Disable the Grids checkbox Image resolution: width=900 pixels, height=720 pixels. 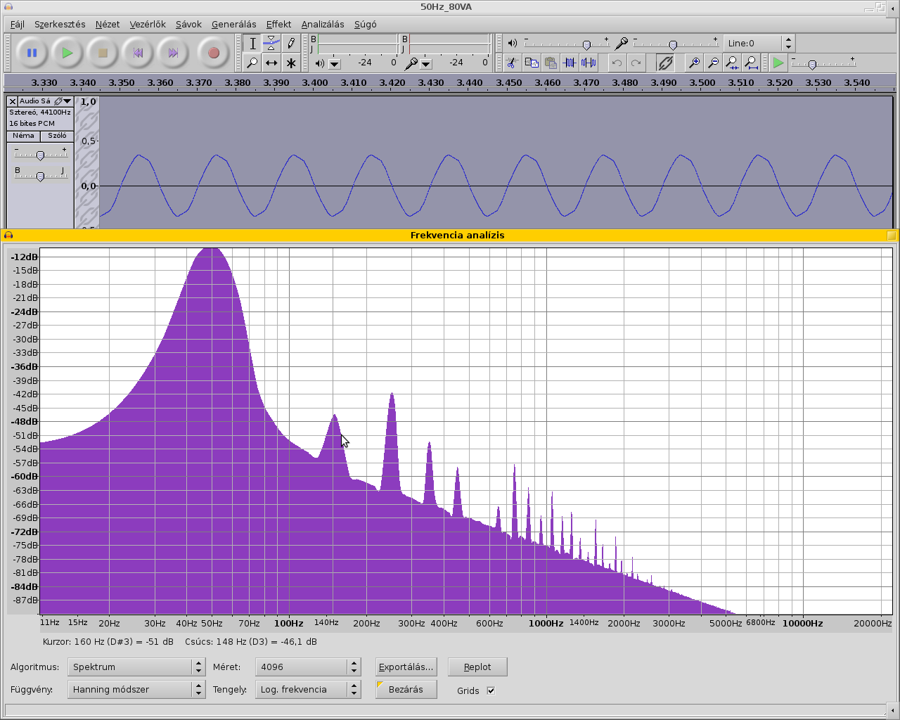(x=491, y=690)
